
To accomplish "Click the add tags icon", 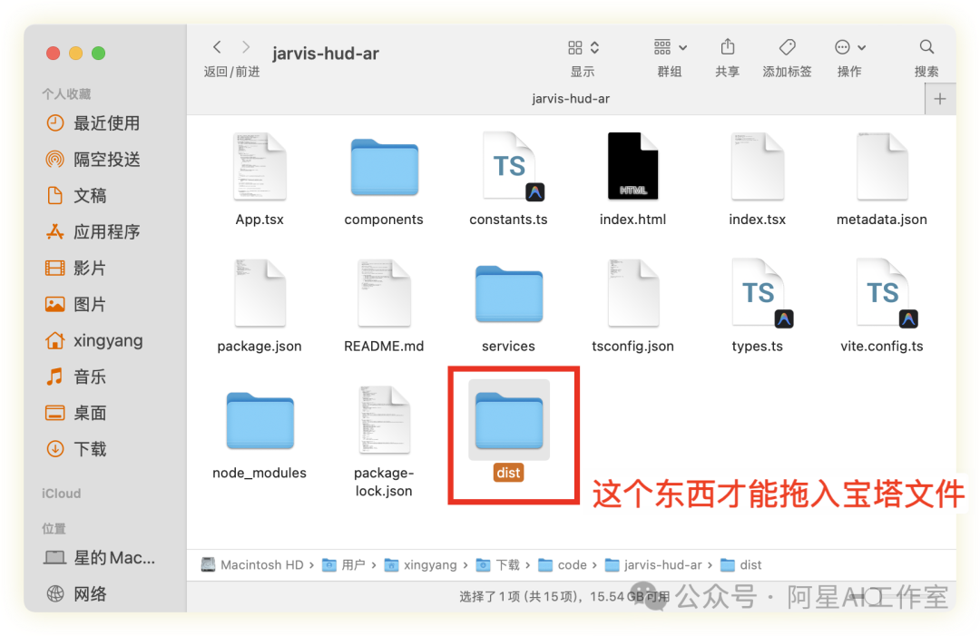I will pyautogui.click(x=787, y=47).
